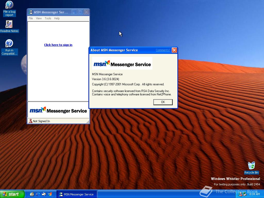Click the MSN Messenger Service banner in main window
This screenshot has height=198, width=264.
point(58,110)
